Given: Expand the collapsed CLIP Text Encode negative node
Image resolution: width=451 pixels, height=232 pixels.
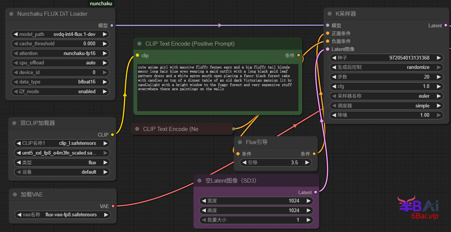Looking at the screenshot, I should [137, 129].
